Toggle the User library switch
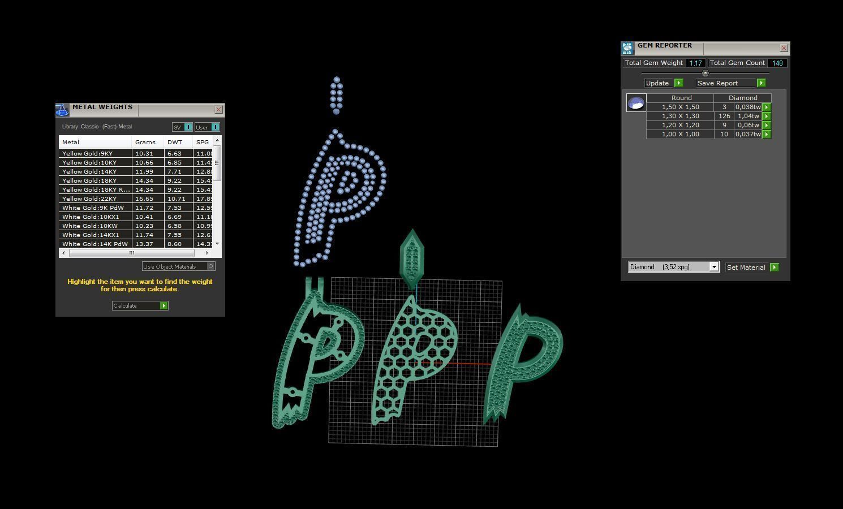Screen dimensions: 843x509 215,127
